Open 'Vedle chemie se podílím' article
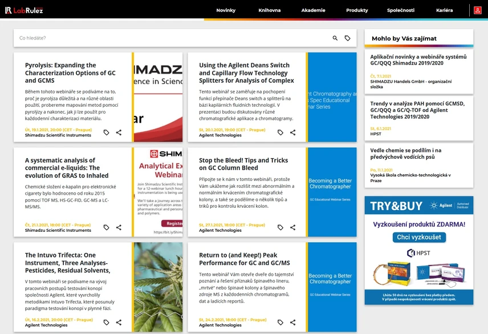Screen dimensions: 488x334 click(x=406, y=154)
